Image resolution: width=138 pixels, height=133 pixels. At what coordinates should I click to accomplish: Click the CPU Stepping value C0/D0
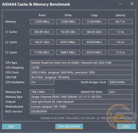[81, 68]
